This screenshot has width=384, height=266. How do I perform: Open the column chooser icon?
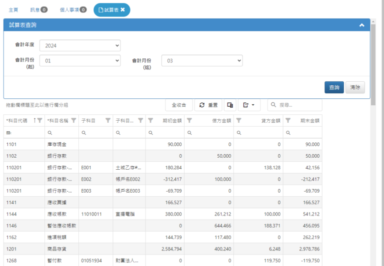230,105
